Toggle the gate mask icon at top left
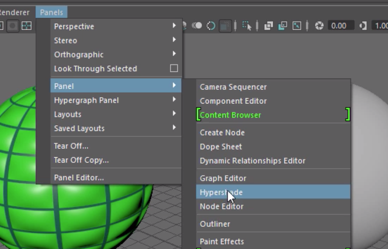 tap(12, 26)
